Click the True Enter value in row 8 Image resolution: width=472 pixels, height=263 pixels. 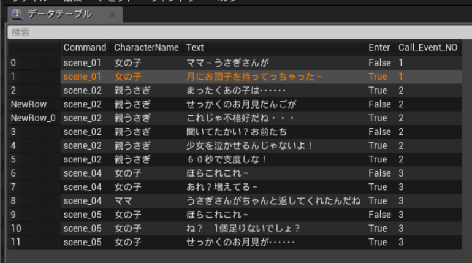pos(378,201)
